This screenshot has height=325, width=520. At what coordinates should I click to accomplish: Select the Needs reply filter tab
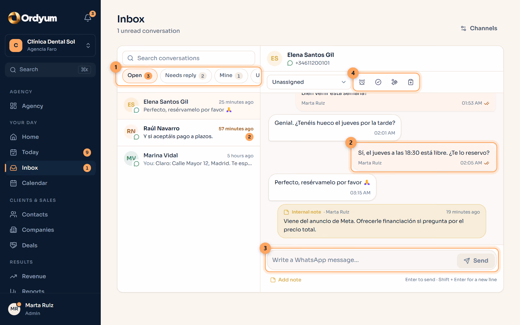(186, 76)
